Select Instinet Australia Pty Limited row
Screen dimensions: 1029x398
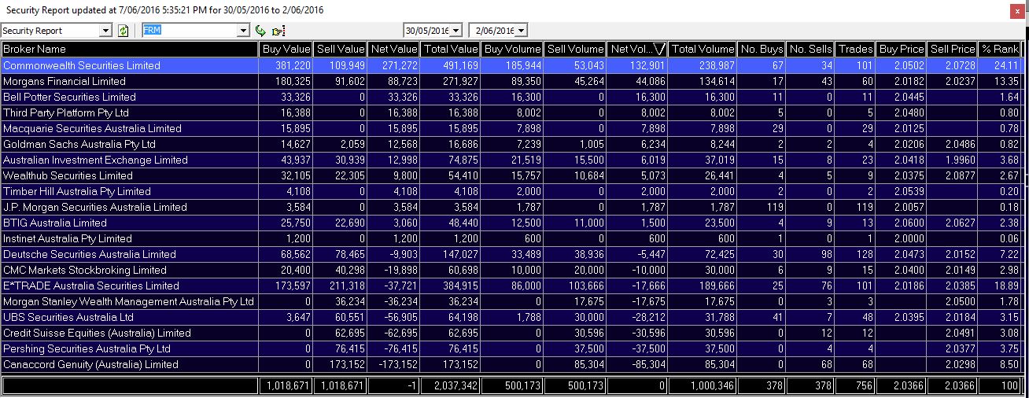coord(512,238)
